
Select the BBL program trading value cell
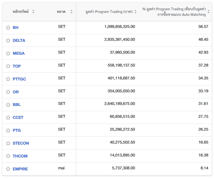[x=120, y=104]
